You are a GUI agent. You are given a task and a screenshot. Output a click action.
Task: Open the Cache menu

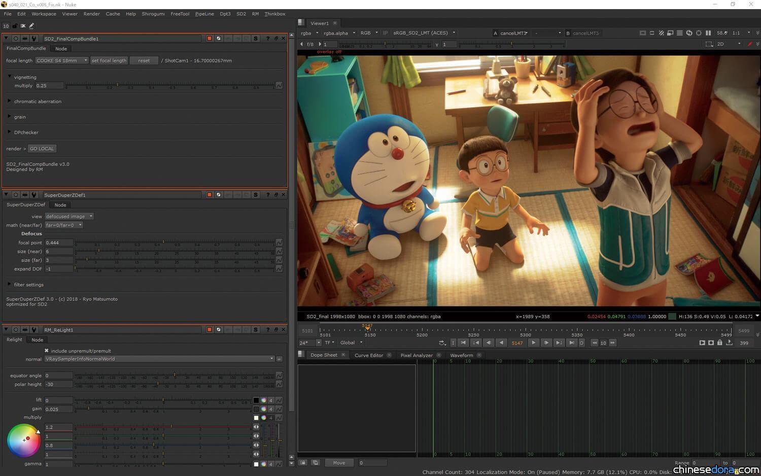(x=113, y=14)
